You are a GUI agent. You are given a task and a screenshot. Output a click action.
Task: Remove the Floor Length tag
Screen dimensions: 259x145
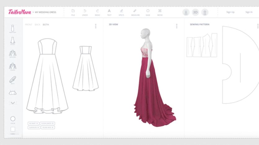coord(53,123)
